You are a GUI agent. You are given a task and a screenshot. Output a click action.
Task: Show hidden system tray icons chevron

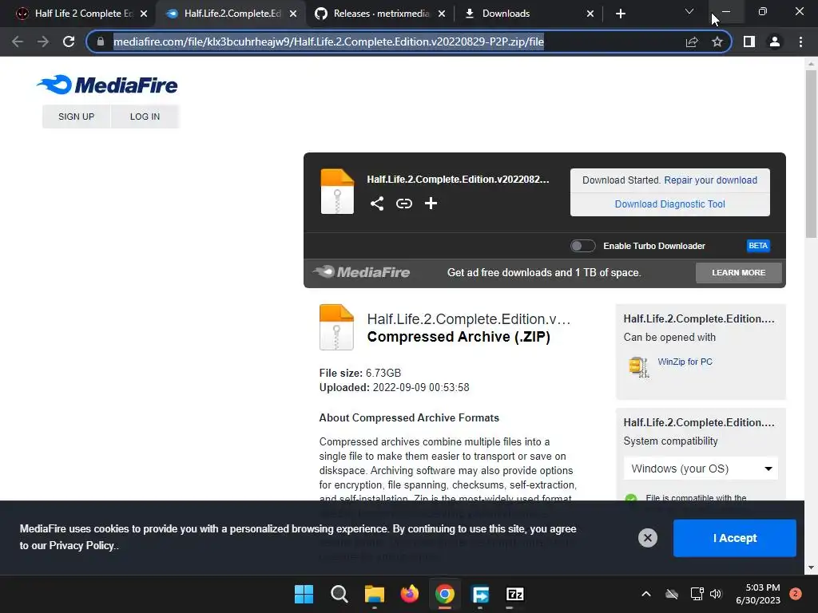click(x=645, y=594)
